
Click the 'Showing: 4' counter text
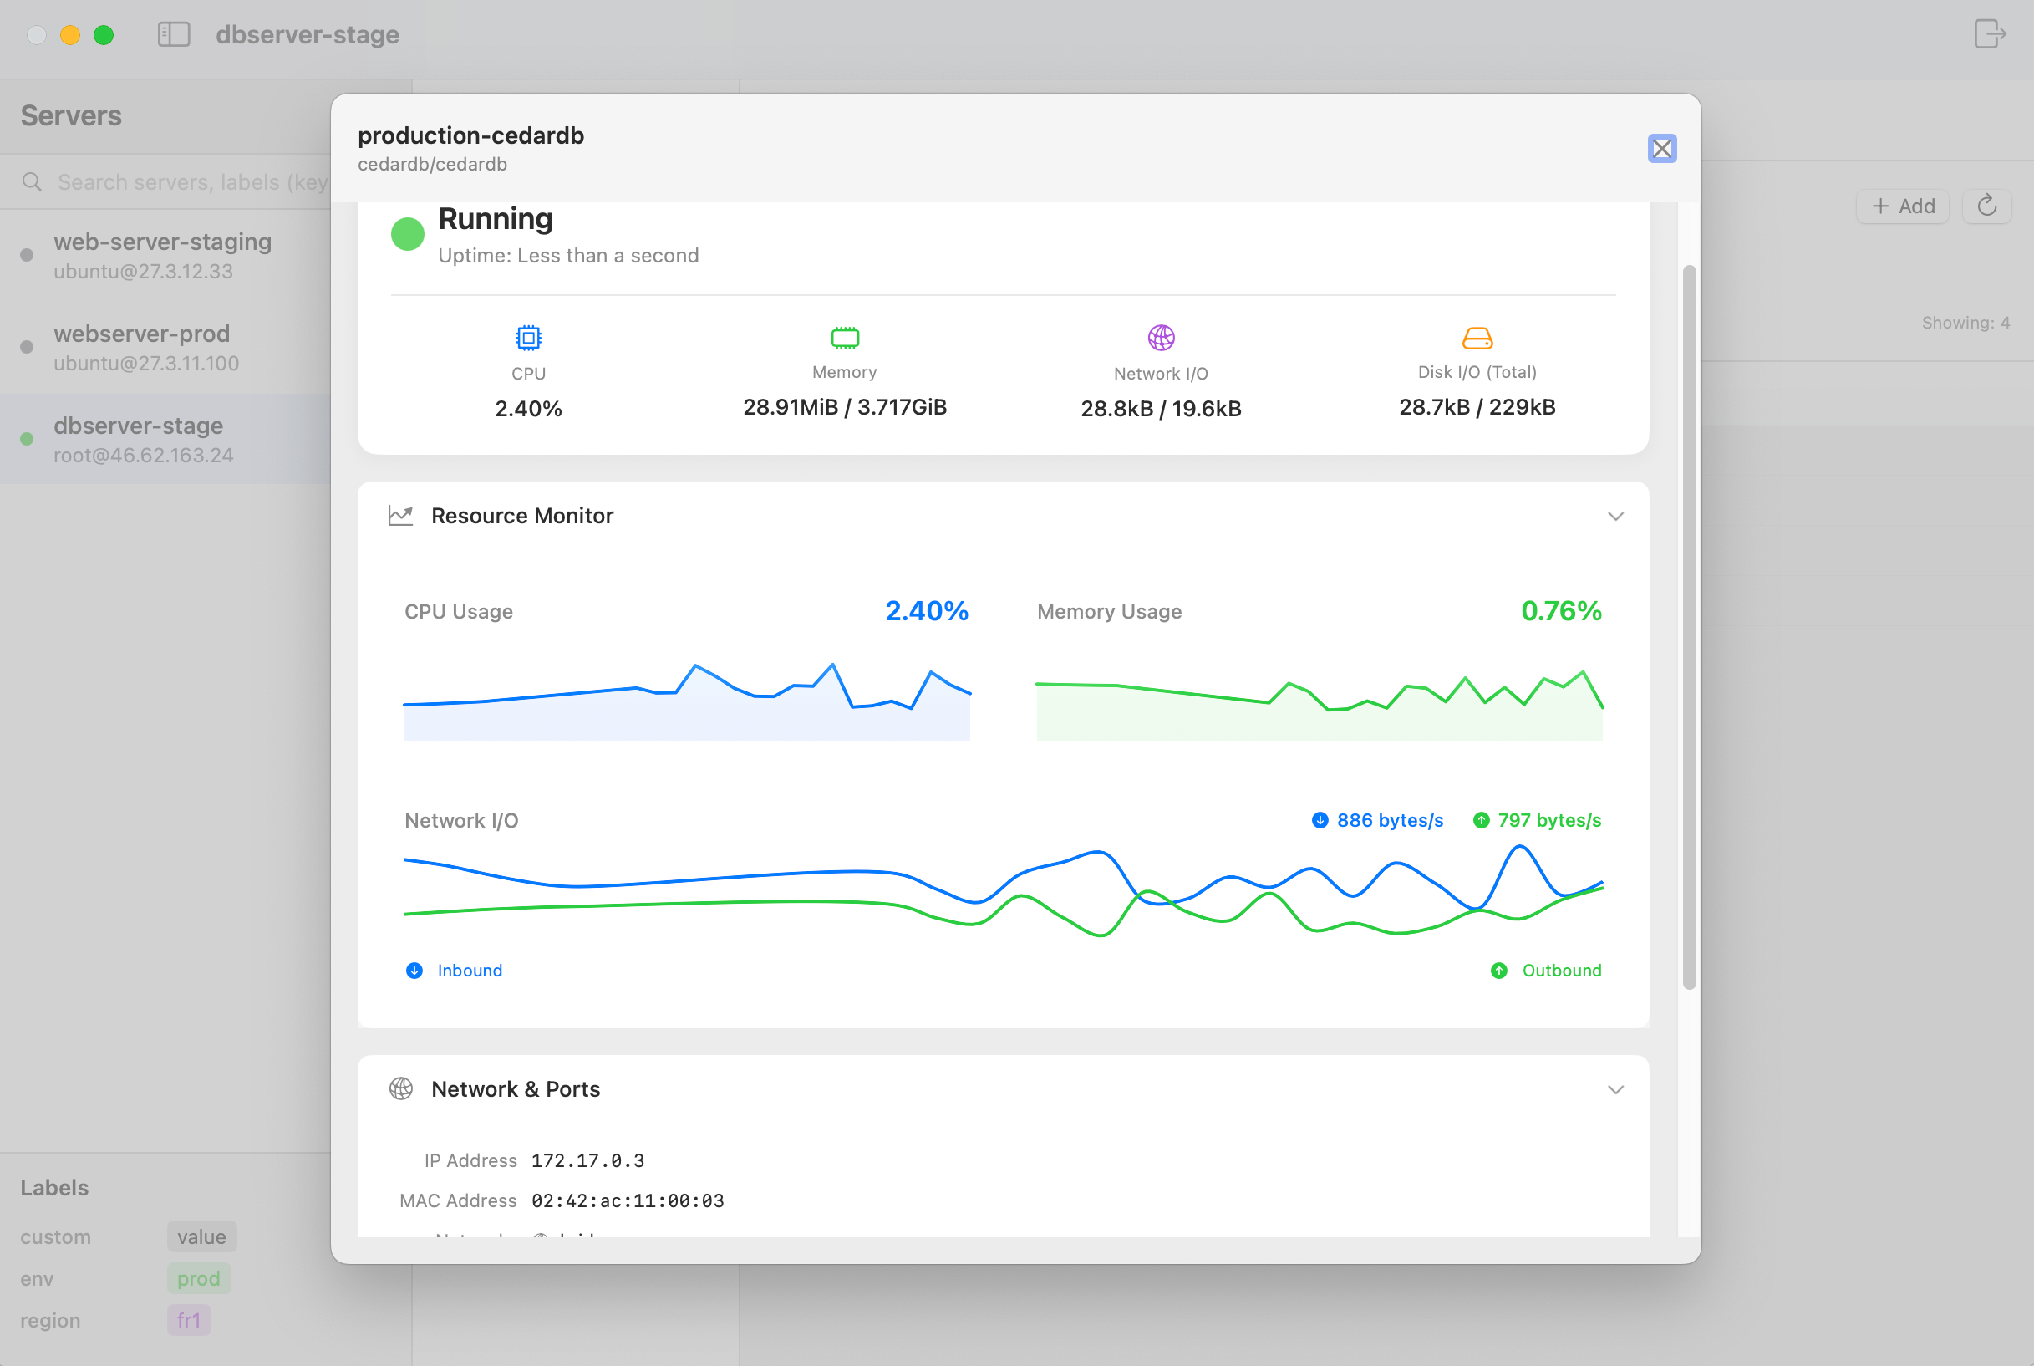pos(1965,324)
